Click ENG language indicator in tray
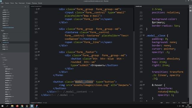This screenshot has height=108, width=192. click(183, 106)
